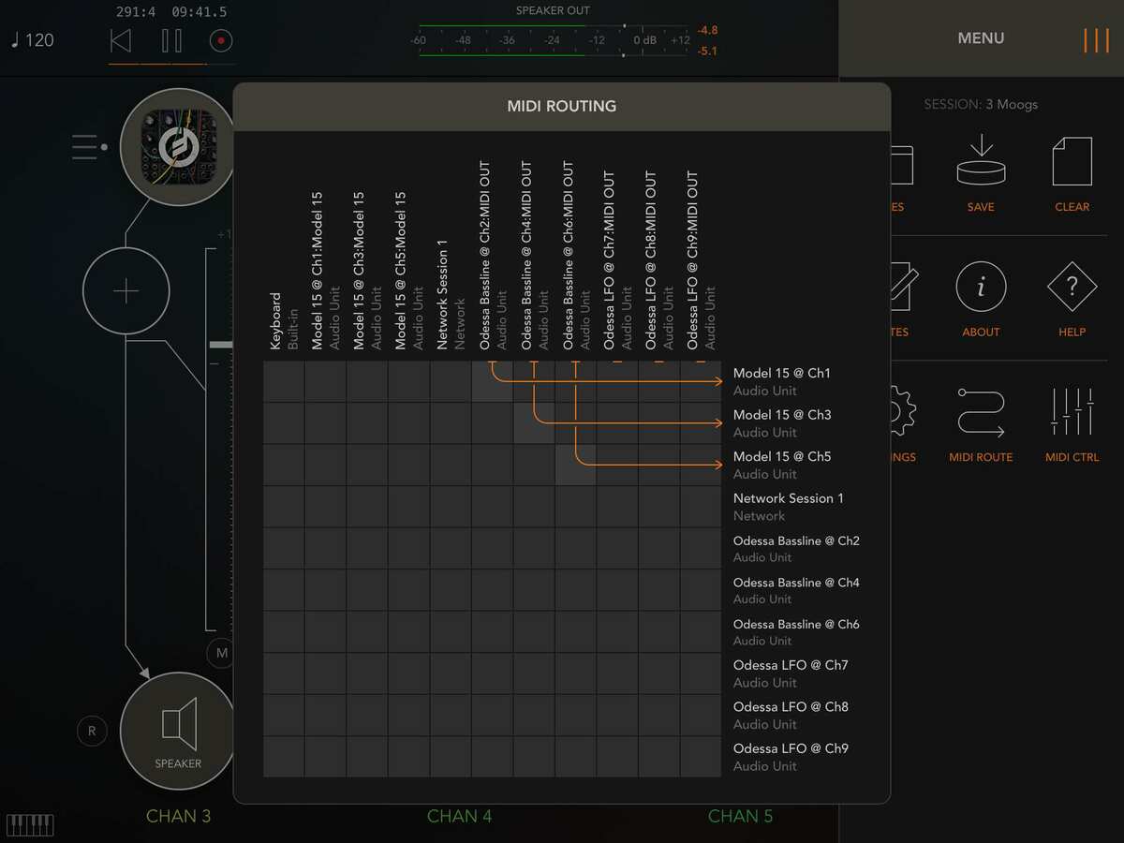1124x843 pixels.
Task: Click the Odessa LFO @ Ch9:MIDI OUT column label
Action: point(701,260)
